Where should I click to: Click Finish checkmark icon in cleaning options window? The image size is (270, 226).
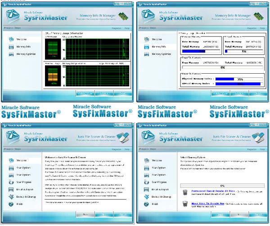tap(147, 204)
